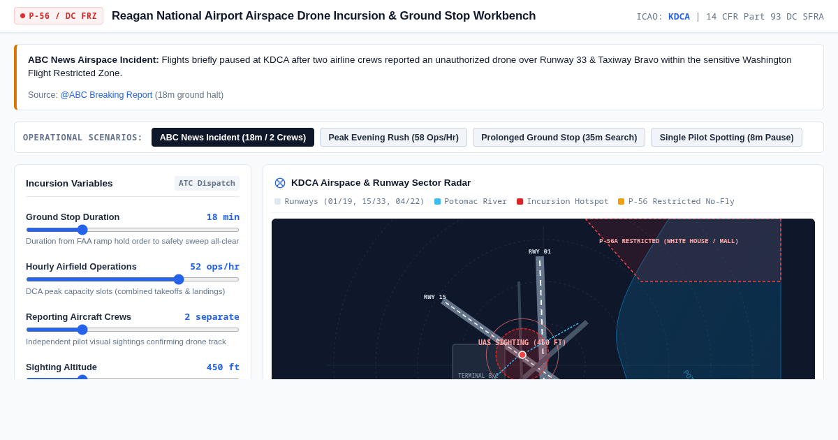Open the @ABC Breaking Report link
The height and width of the screenshot is (440, 838).
tap(106, 95)
